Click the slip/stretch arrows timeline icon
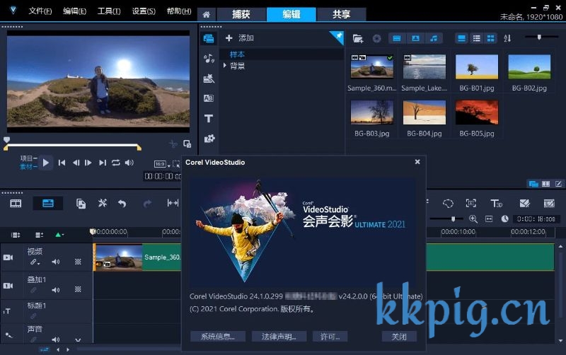This screenshot has height=355, width=566. point(173,203)
